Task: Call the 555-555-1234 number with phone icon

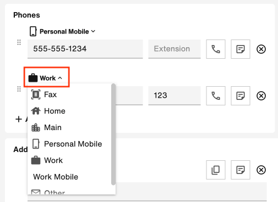Action: coord(216,49)
